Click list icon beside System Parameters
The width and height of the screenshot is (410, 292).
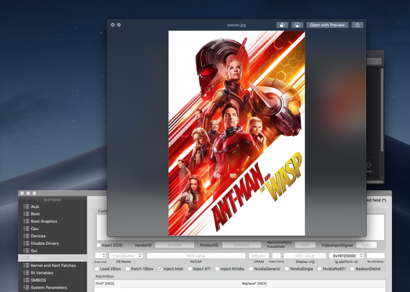[x=26, y=287]
